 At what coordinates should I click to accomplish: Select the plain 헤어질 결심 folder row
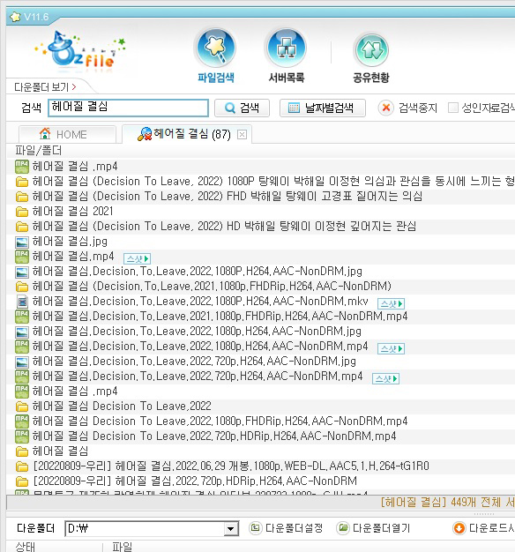[x=260, y=451]
